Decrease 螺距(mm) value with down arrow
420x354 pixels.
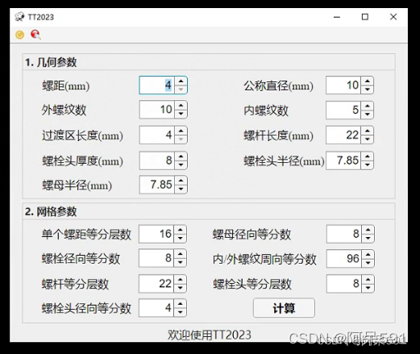tap(181, 90)
